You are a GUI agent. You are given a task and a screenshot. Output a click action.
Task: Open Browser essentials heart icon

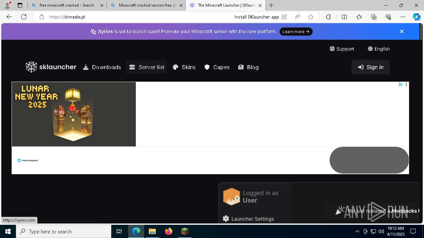coord(388,17)
